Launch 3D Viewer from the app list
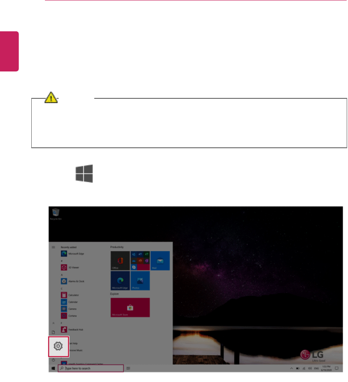 click(70, 267)
